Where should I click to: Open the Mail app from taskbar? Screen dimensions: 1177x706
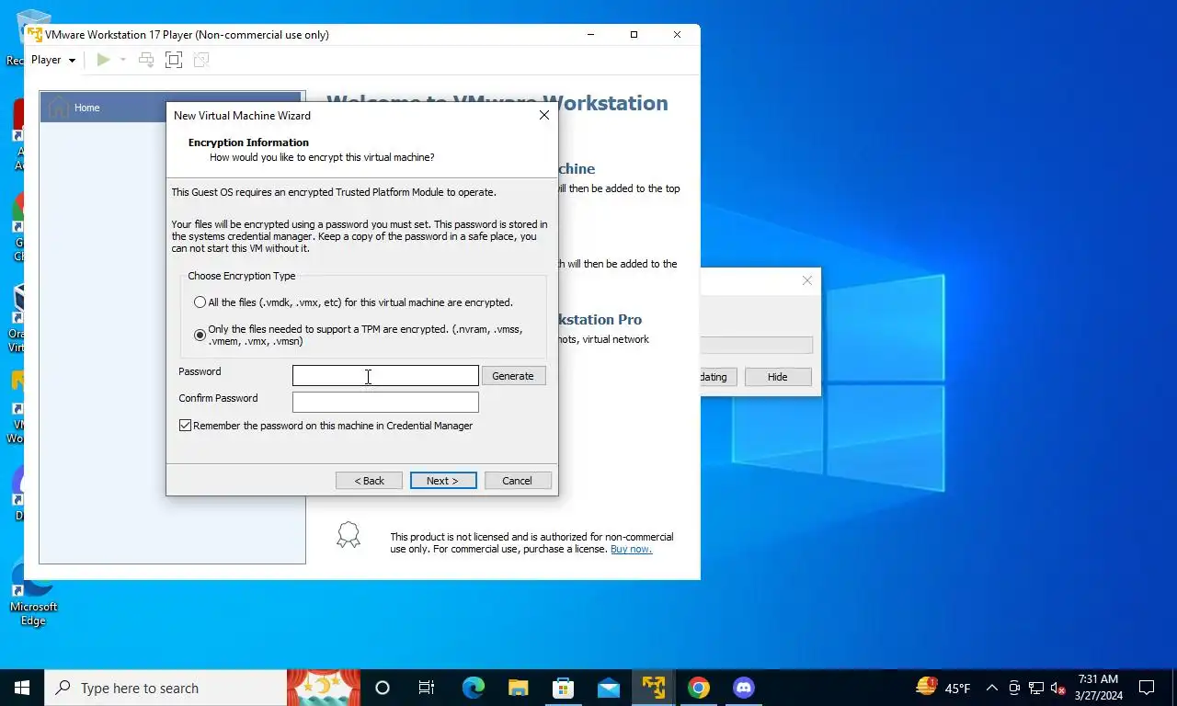(x=608, y=688)
